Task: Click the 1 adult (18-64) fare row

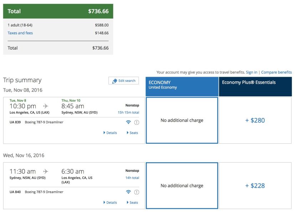Action: 58,25
